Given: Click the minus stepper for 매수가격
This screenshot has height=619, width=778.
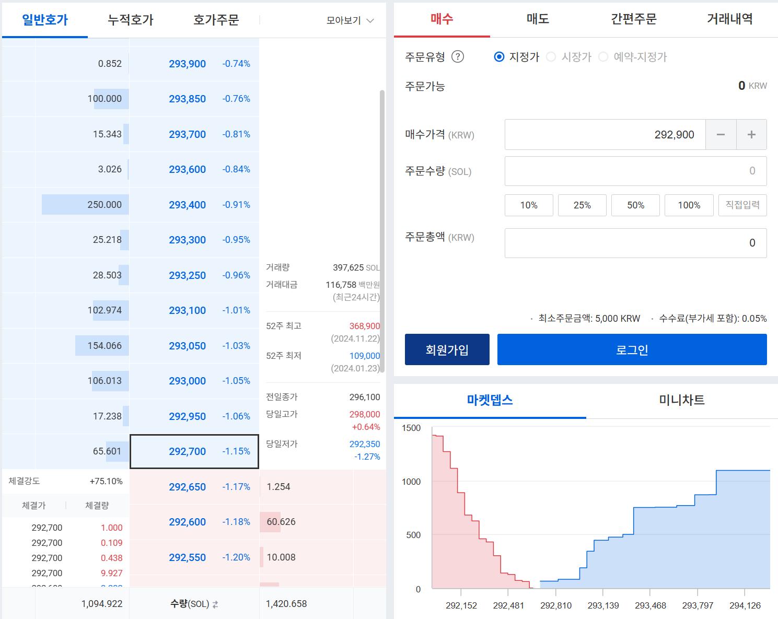Looking at the screenshot, I should (721, 135).
